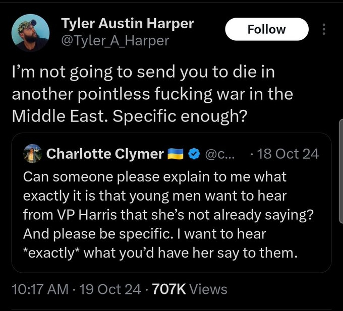The image size is (343, 311).
Task: Click the Tyler Austin Harper display name
Action: (127, 23)
